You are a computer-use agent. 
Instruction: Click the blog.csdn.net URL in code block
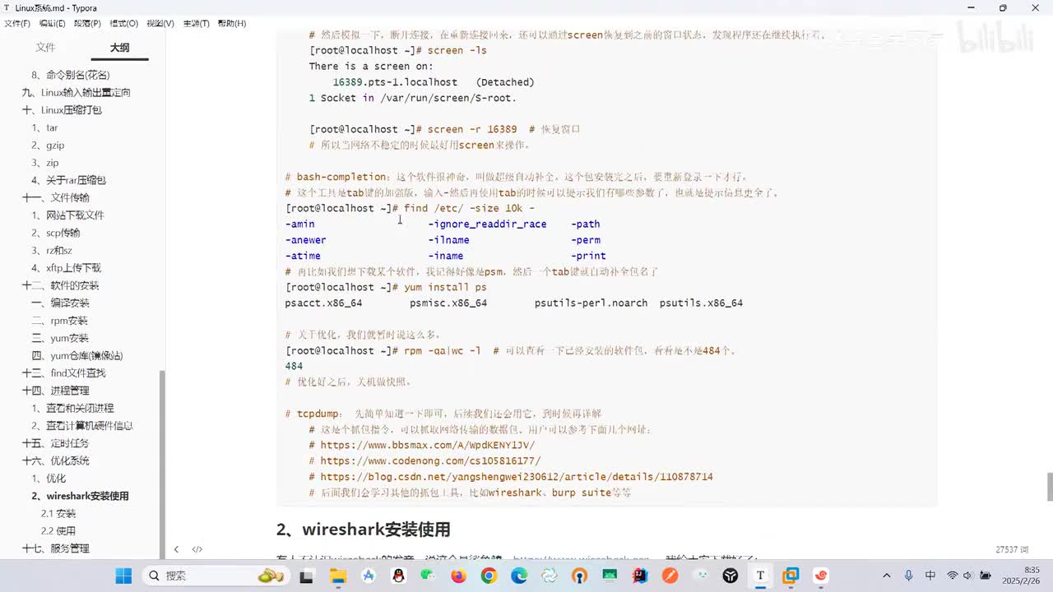coord(517,477)
